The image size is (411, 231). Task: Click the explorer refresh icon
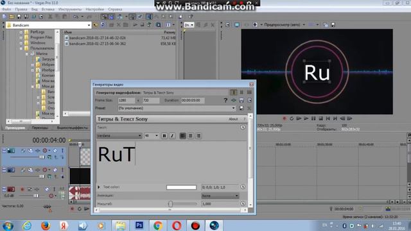click(103, 25)
